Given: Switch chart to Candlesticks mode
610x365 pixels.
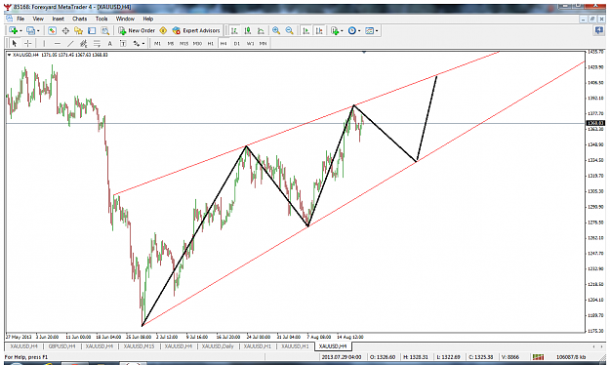Looking at the screenshot, I should (x=248, y=30).
